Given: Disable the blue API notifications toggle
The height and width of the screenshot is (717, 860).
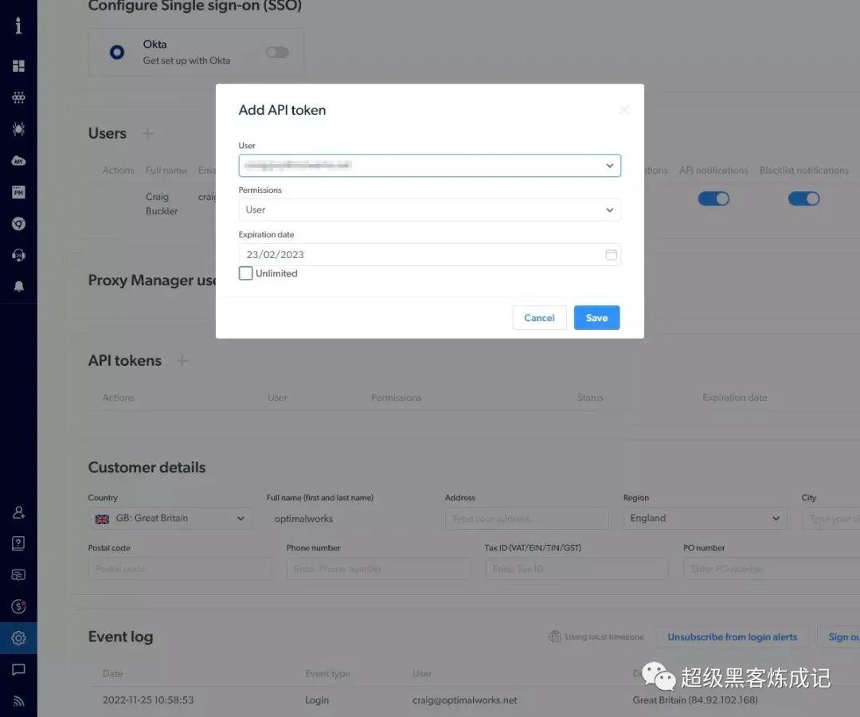Looking at the screenshot, I should point(713,198).
